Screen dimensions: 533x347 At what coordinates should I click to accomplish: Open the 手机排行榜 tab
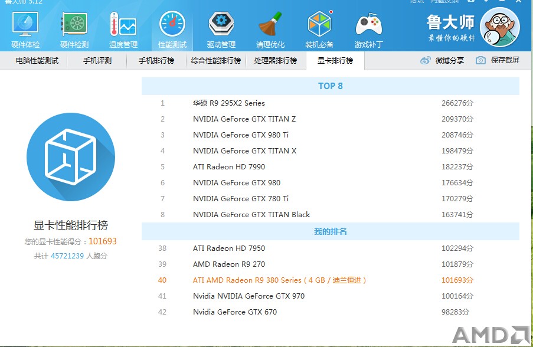(156, 61)
